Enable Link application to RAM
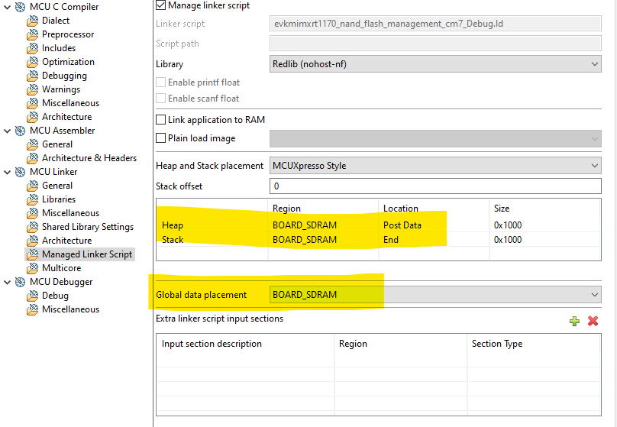This screenshot has height=427, width=617. [x=161, y=120]
